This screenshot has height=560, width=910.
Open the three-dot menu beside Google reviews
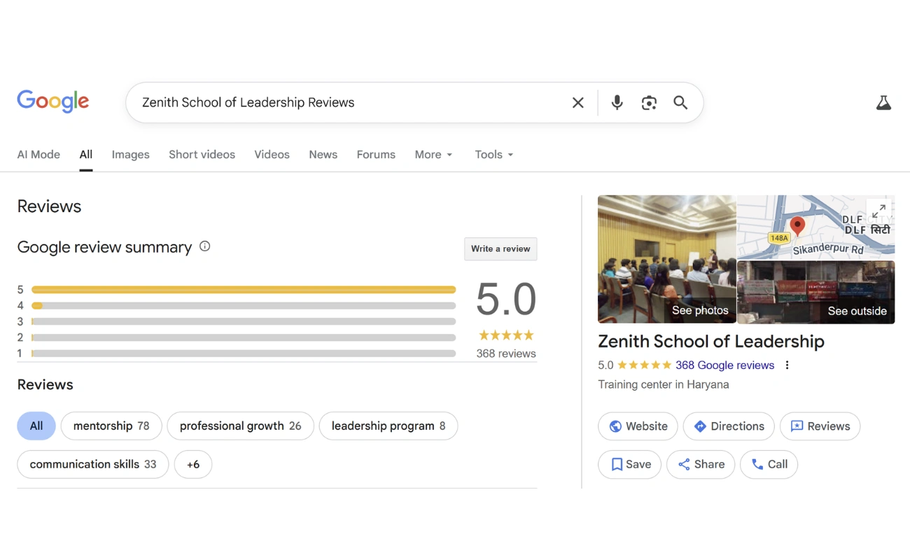tap(787, 365)
